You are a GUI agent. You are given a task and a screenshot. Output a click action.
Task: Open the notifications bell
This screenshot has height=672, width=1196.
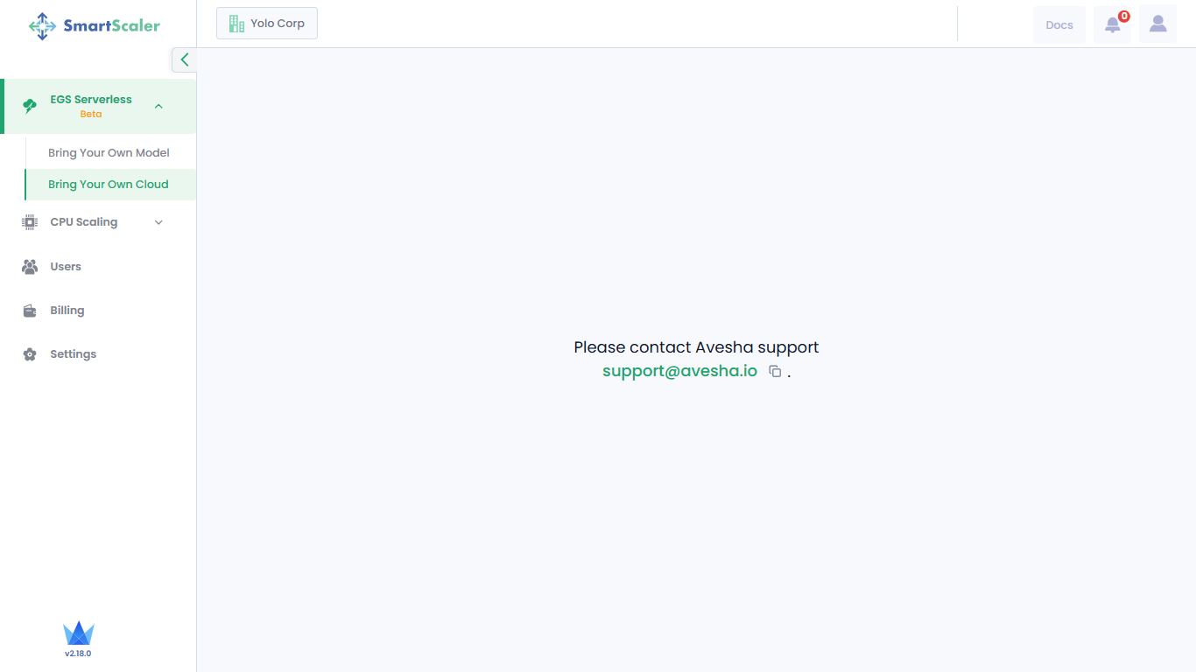pyautogui.click(x=1112, y=24)
